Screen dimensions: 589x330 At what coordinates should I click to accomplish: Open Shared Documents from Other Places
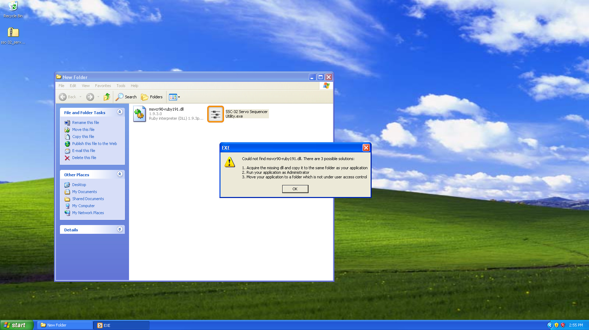88,199
